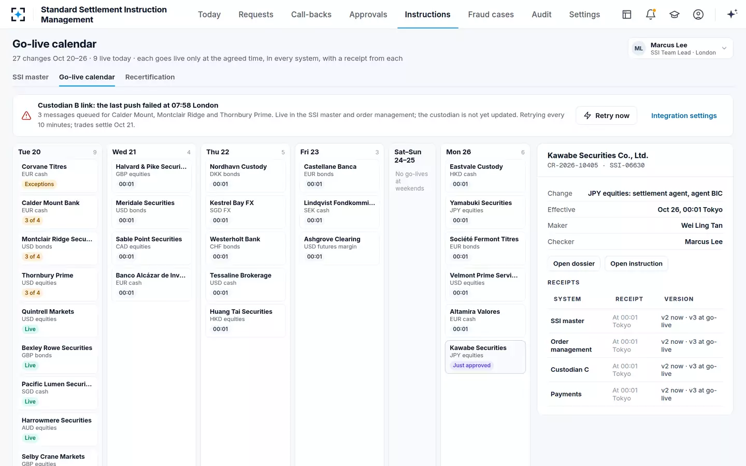The height and width of the screenshot is (466, 746).
Task: Open the layout panel icon
Action: point(627,14)
